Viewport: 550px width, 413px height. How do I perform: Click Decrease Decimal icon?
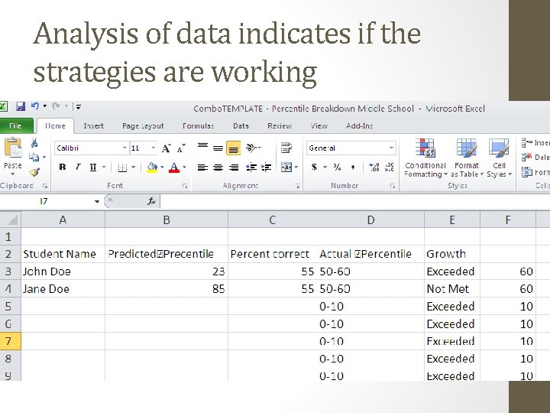tap(390, 167)
